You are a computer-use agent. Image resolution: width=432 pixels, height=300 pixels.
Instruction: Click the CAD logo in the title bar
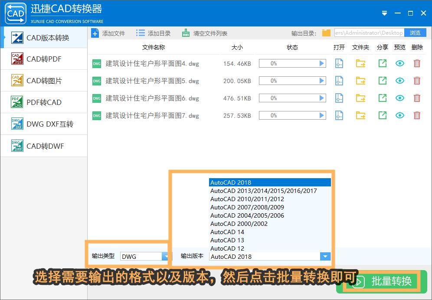pyautogui.click(x=16, y=13)
